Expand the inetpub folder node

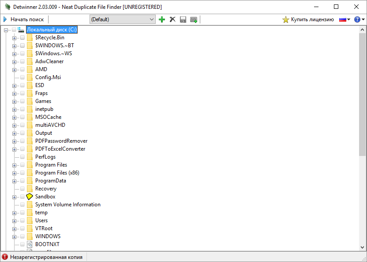(14, 110)
